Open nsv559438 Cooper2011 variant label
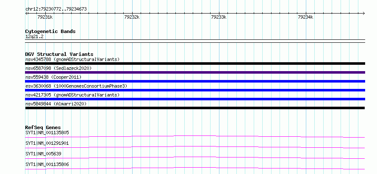 point(53,77)
